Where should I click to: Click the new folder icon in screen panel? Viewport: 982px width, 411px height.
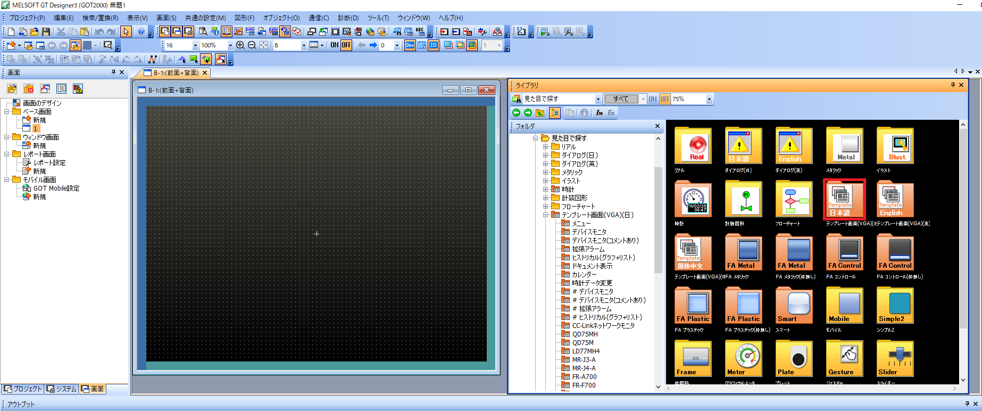pyautogui.click(x=12, y=89)
